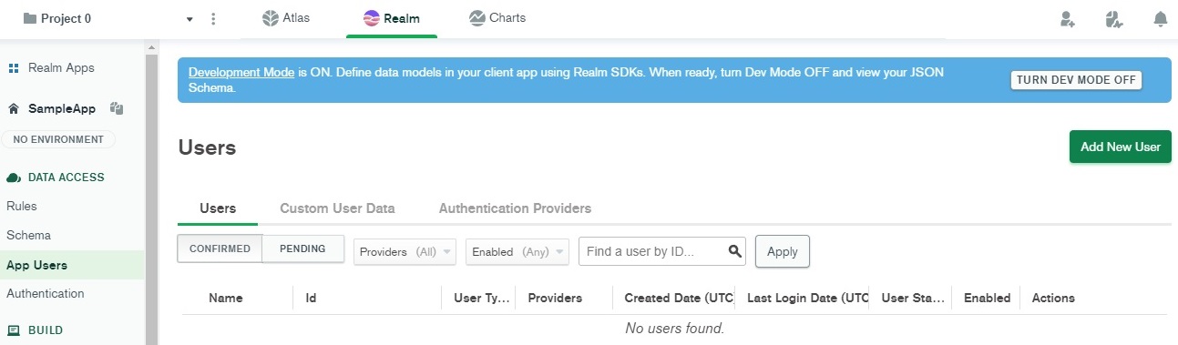Open the notifications bell icon
This screenshot has height=345, width=1178.
coord(1160,18)
